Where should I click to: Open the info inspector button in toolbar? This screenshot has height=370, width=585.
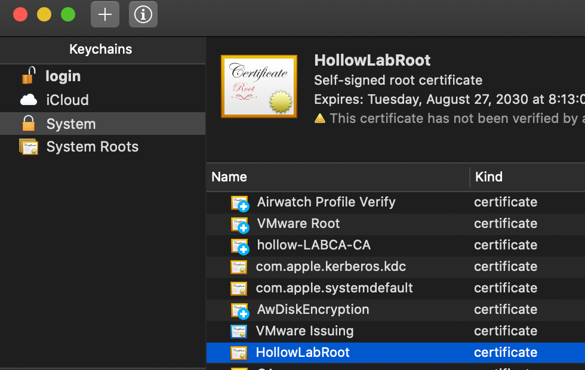[x=143, y=14]
